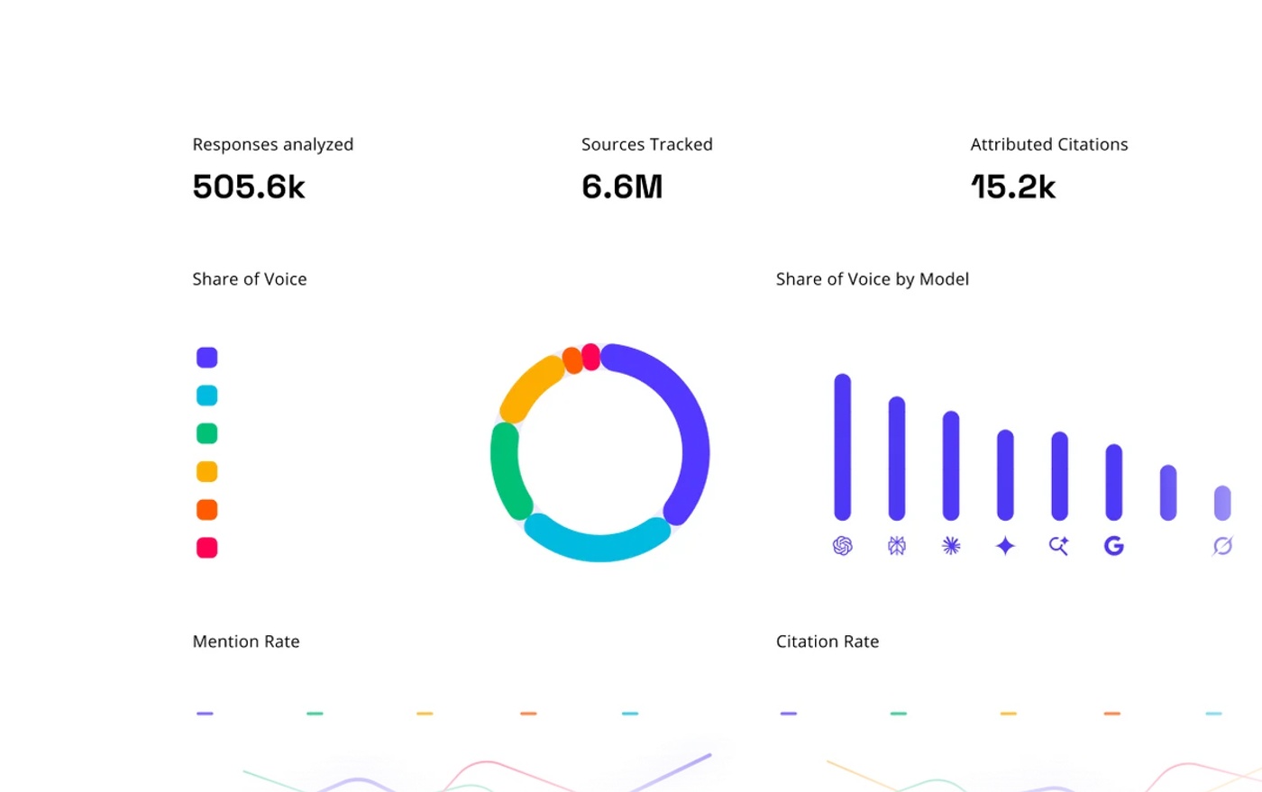The width and height of the screenshot is (1262, 792).
Task: Click the Google G icon
Action: (1114, 546)
